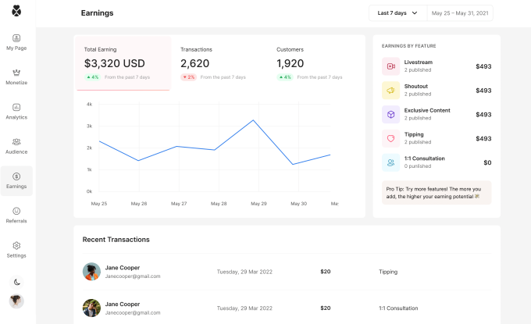Click the Livestream feature icon
Image resolution: width=531 pixels, height=324 pixels.
(x=390, y=66)
